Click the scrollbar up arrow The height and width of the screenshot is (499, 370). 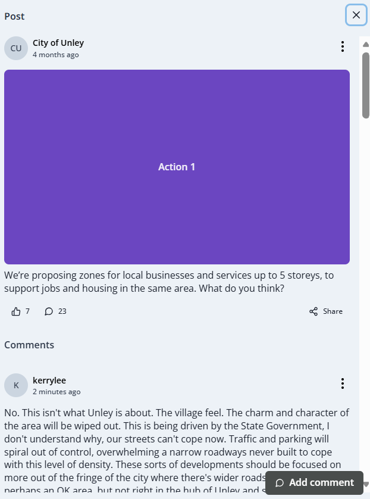point(366,44)
